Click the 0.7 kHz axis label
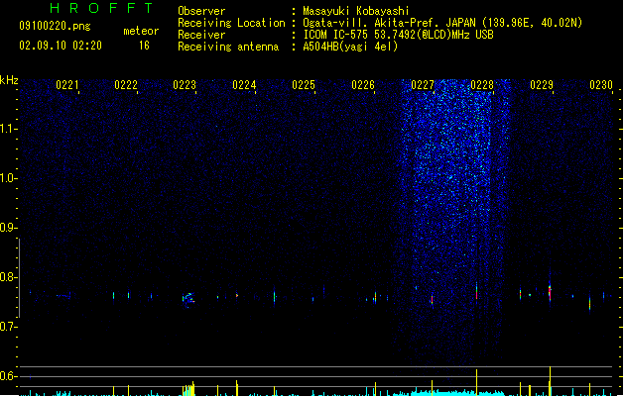Image resolution: width=624 pixels, height=396 pixels. [x=8, y=327]
